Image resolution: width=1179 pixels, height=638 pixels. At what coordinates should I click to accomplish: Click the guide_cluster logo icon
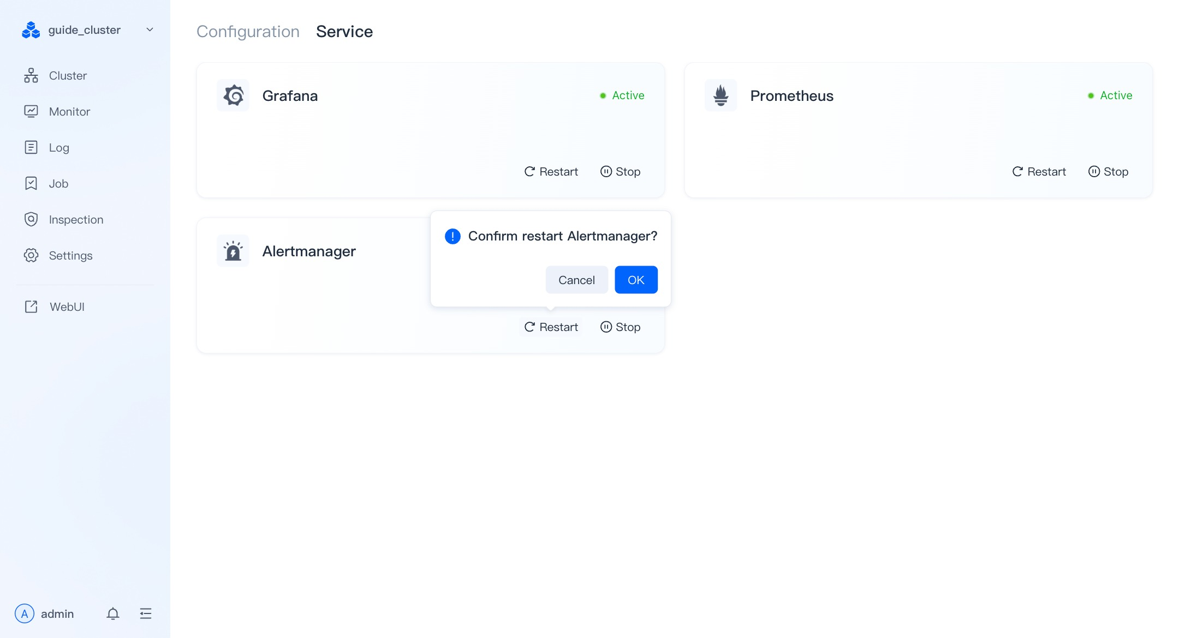pos(31,29)
